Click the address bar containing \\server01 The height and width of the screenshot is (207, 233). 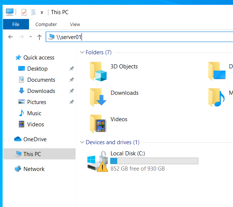tap(139, 37)
